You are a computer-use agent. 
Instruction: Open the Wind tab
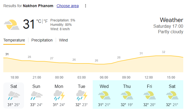pyautogui.click(x=63, y=40)
